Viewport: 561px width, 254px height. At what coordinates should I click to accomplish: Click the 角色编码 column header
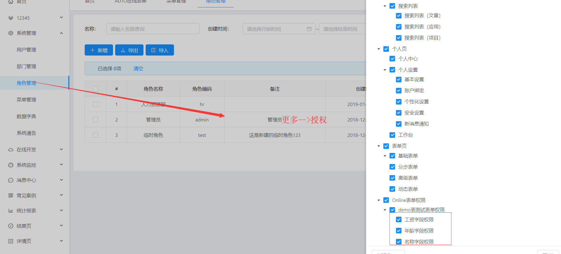tap(202, 89)
